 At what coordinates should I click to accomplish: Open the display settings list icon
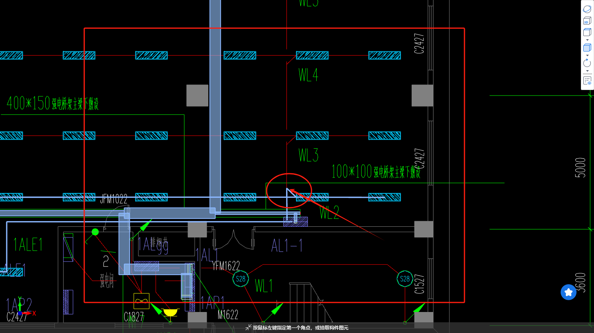(587, 80)
